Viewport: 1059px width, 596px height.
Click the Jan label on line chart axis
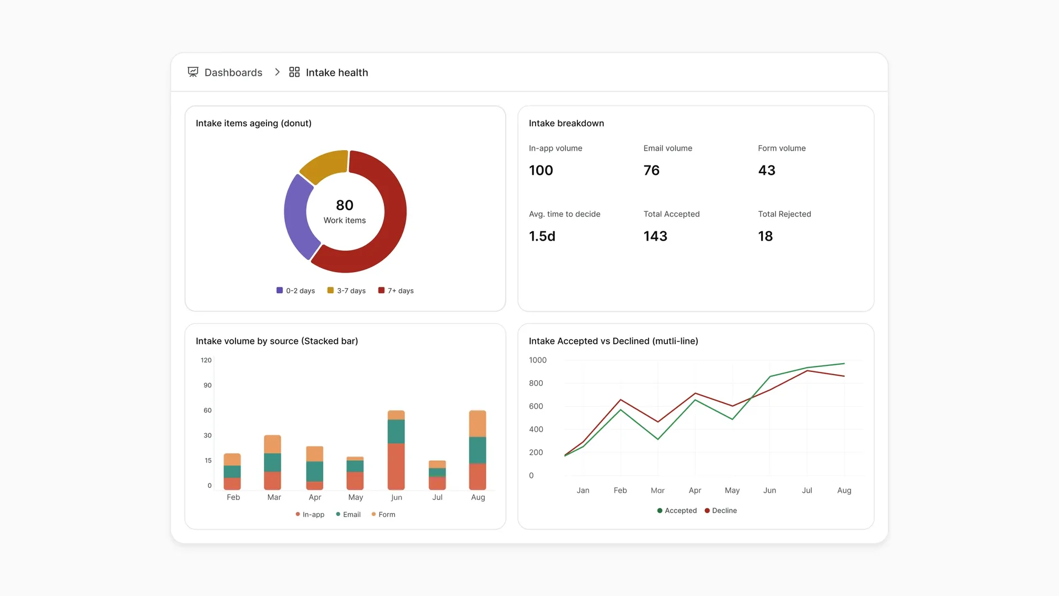[583, 491]
